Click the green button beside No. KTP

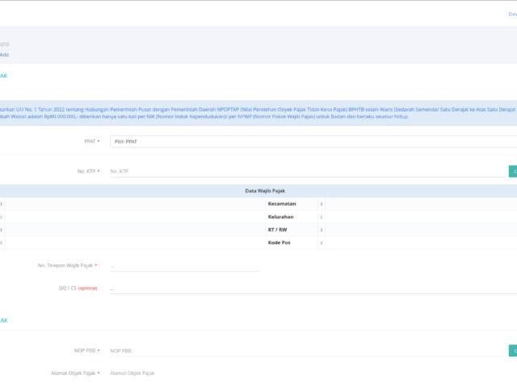(513, 171)
